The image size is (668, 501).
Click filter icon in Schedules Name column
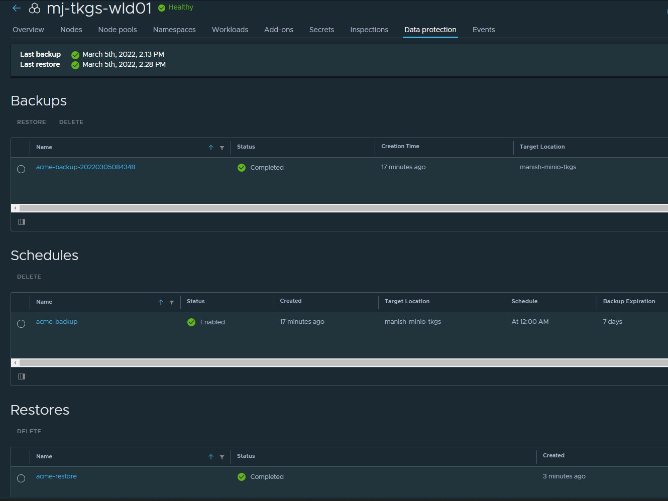pyautogui.click(x=172, y=302)
